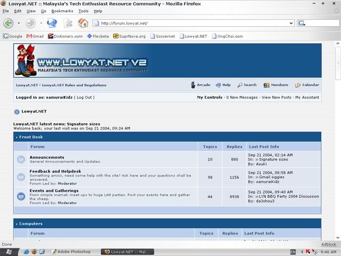This screenshot has width=341, height=256.
Task: Open the Gmail bookmark
Action: (35, 36)
